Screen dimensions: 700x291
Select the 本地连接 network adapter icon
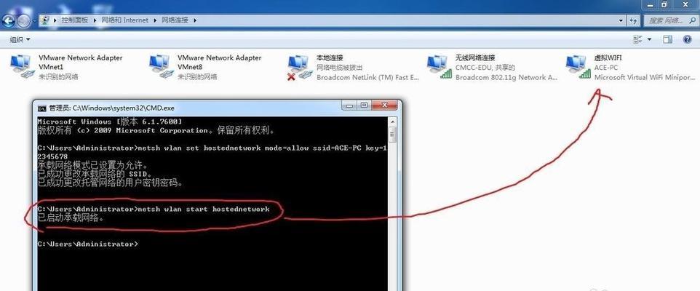click(300, 67)
